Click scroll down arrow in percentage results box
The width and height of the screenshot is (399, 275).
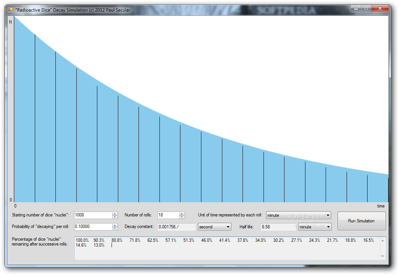click(x=383, y=256)
